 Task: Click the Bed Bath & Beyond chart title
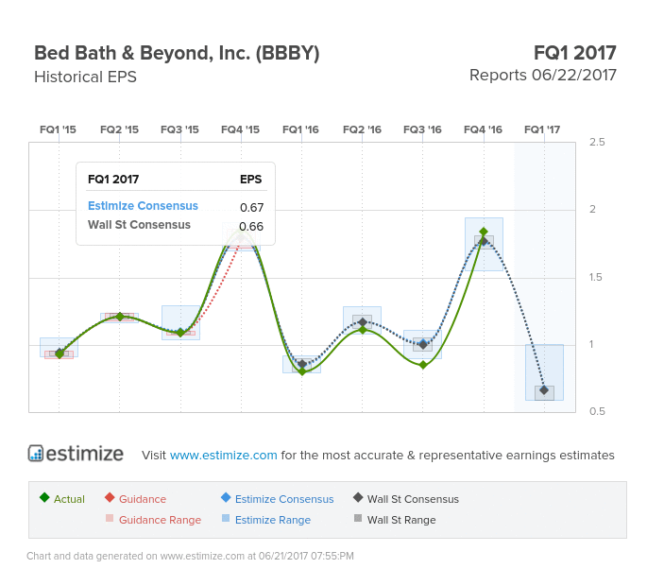tap(177, 54)
